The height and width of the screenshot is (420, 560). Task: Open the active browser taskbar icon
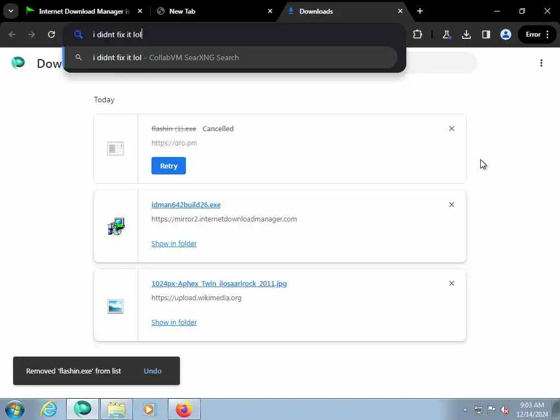coord(83,409)
